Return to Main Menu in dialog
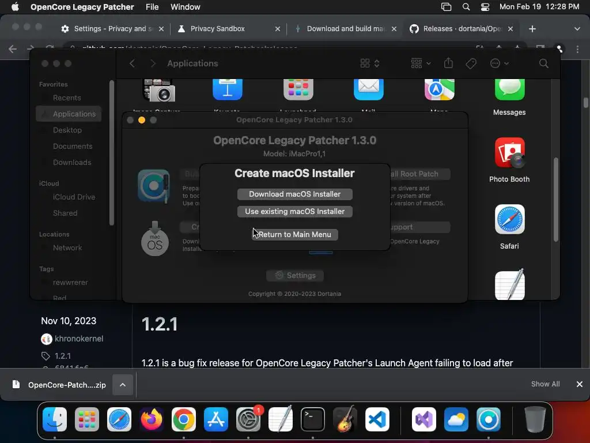The image size is (590, 443). (294, 234)
